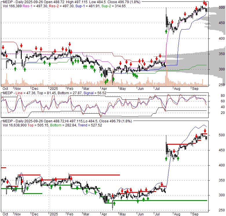226x216 pixels.
Task: Click the 400 price label on top chart
Action: coord(222,39)
